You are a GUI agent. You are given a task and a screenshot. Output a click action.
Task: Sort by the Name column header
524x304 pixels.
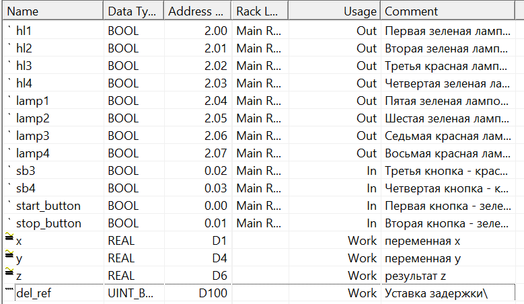52,11
